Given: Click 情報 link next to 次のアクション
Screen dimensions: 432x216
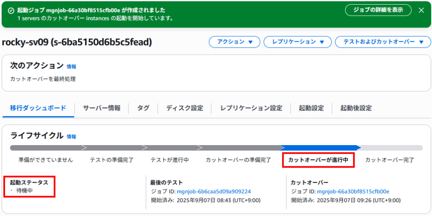Looking at the screenshot, I should 71,66.
